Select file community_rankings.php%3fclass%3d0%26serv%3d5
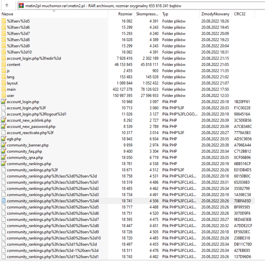The height and width of the screenshot is (261, 265). point(53,207)
